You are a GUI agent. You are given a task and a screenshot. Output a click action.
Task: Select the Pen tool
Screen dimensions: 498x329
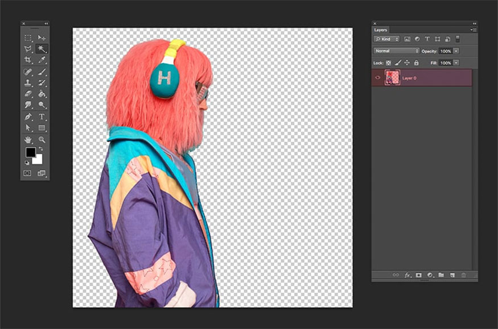[28, 116]
